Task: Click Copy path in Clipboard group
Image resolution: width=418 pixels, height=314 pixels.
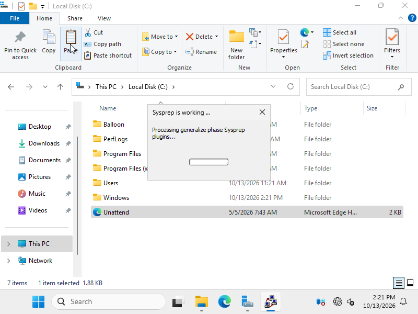Action: coord(102,44)
